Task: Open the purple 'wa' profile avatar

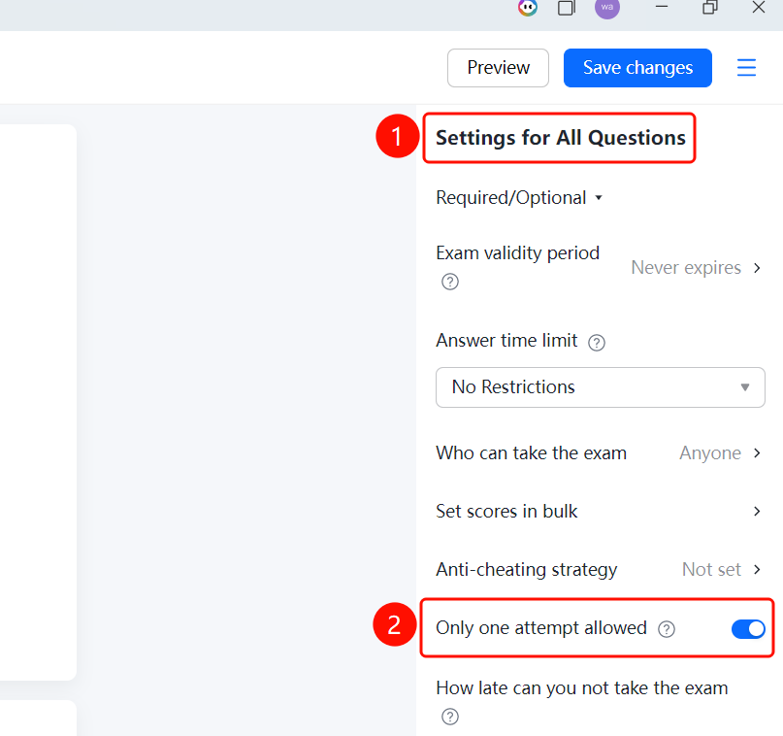Action: (x=607, y=8)
